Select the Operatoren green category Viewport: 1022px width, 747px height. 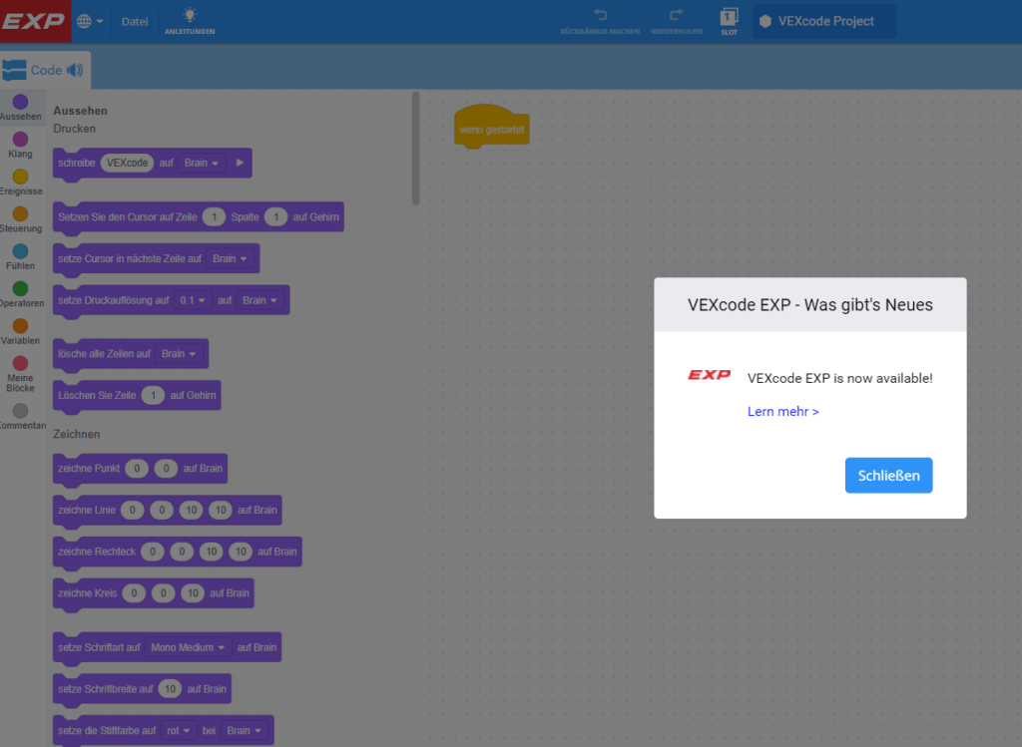(20, 294)
